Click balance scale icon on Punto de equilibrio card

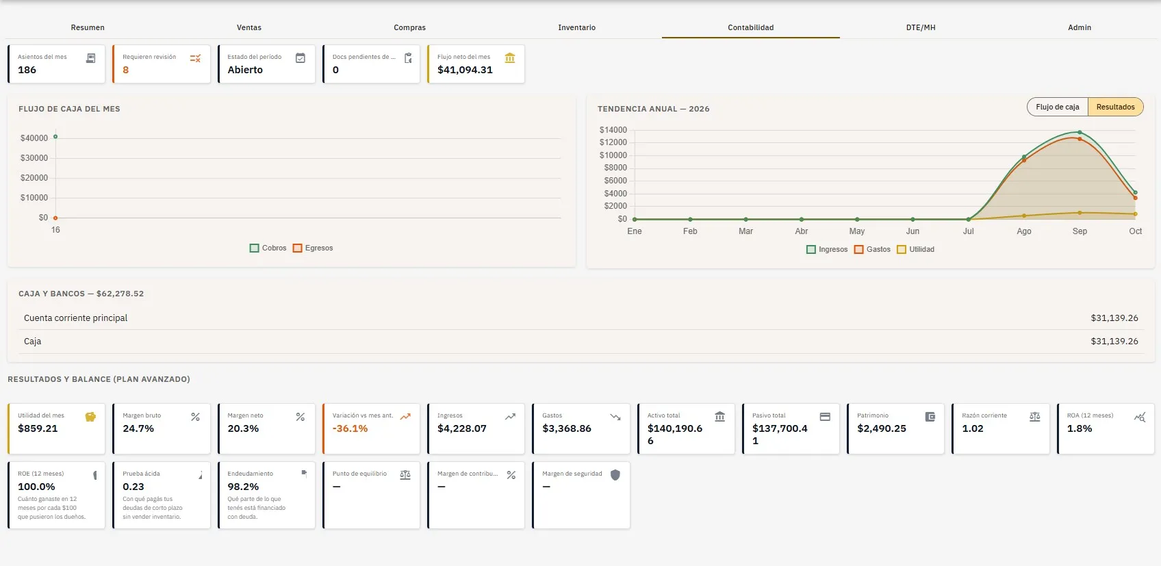click(405, 475)
